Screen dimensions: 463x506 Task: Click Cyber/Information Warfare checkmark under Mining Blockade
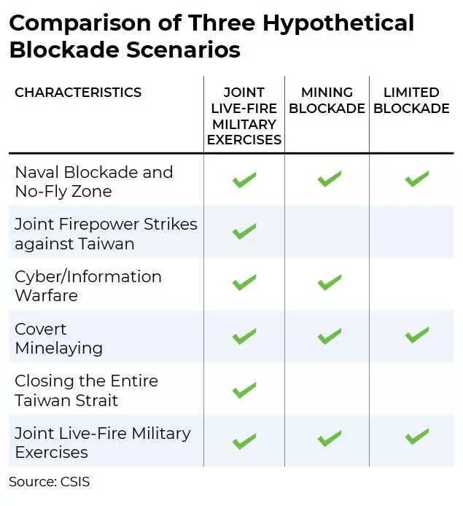[x=330, y=283]
